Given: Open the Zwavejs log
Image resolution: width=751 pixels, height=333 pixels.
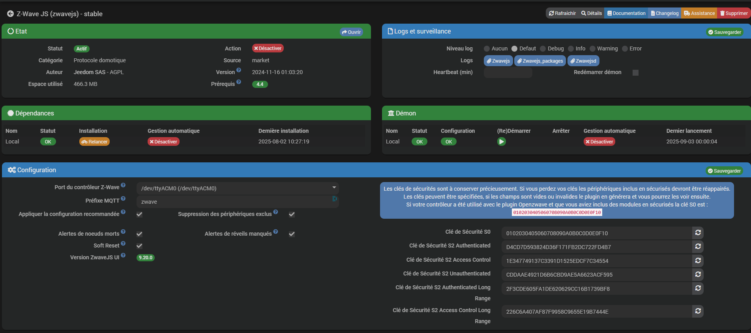Looking at the screenshot, I should point(498,61).
